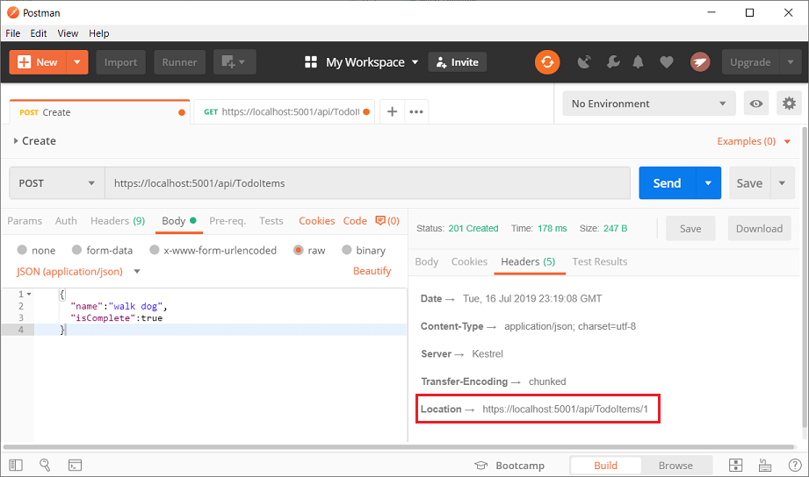Open comments icon (0)

point(387,220)
